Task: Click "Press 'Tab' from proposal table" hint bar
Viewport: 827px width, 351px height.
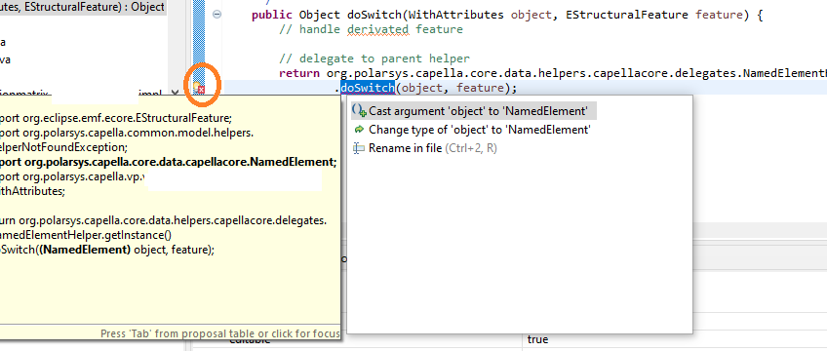Action: pos(220,333)
